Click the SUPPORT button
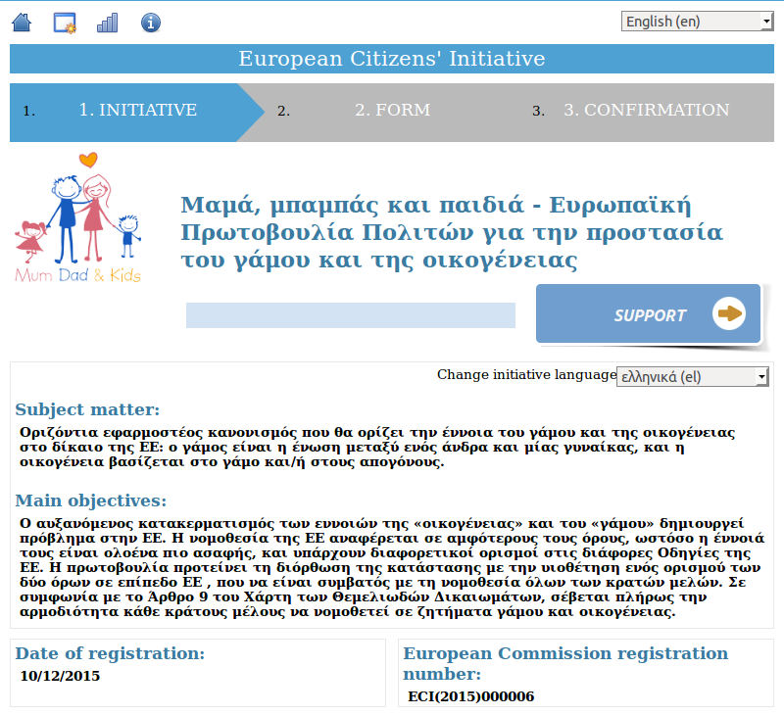 click(648, 313)
